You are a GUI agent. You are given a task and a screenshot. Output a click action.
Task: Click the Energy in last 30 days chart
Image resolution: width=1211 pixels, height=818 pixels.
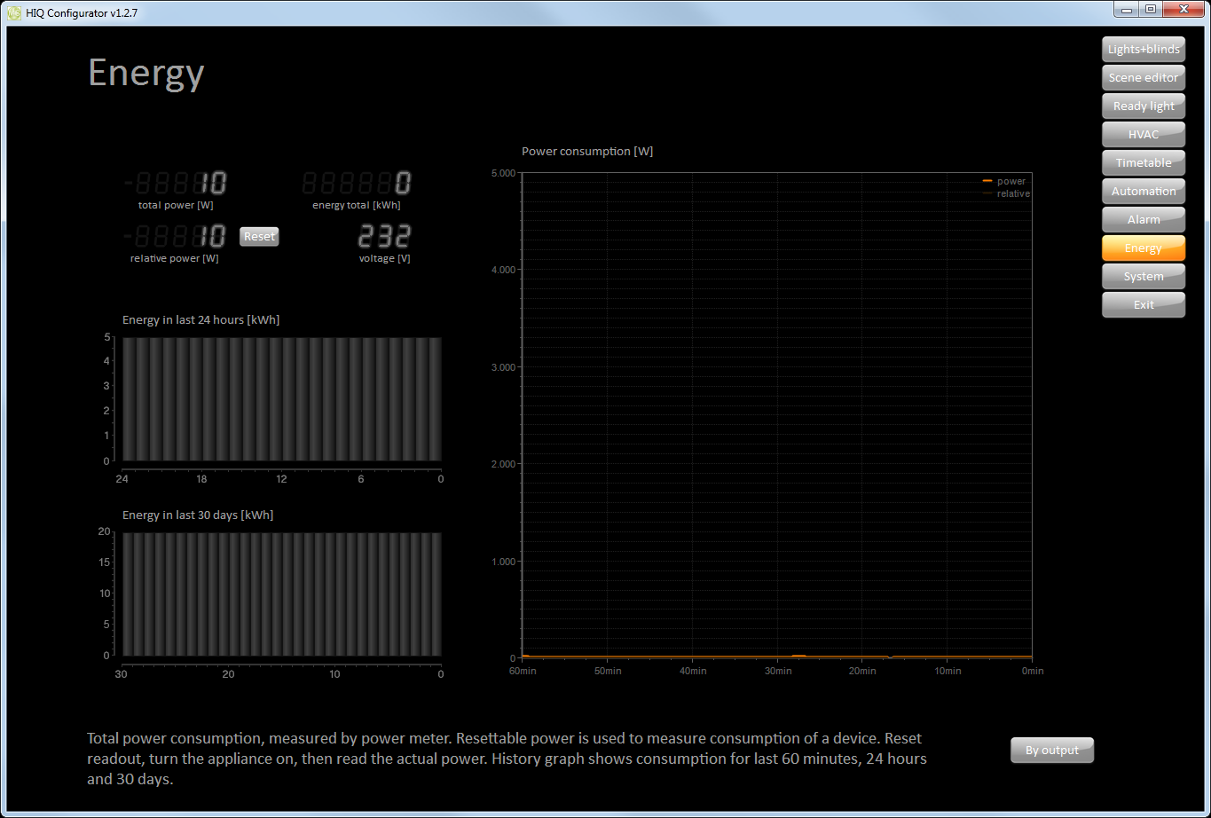click(281, 594)
